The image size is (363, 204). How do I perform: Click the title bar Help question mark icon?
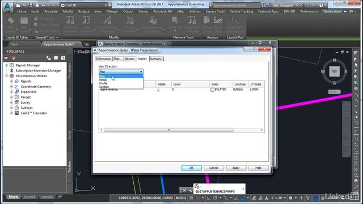(x=321, y=5)
